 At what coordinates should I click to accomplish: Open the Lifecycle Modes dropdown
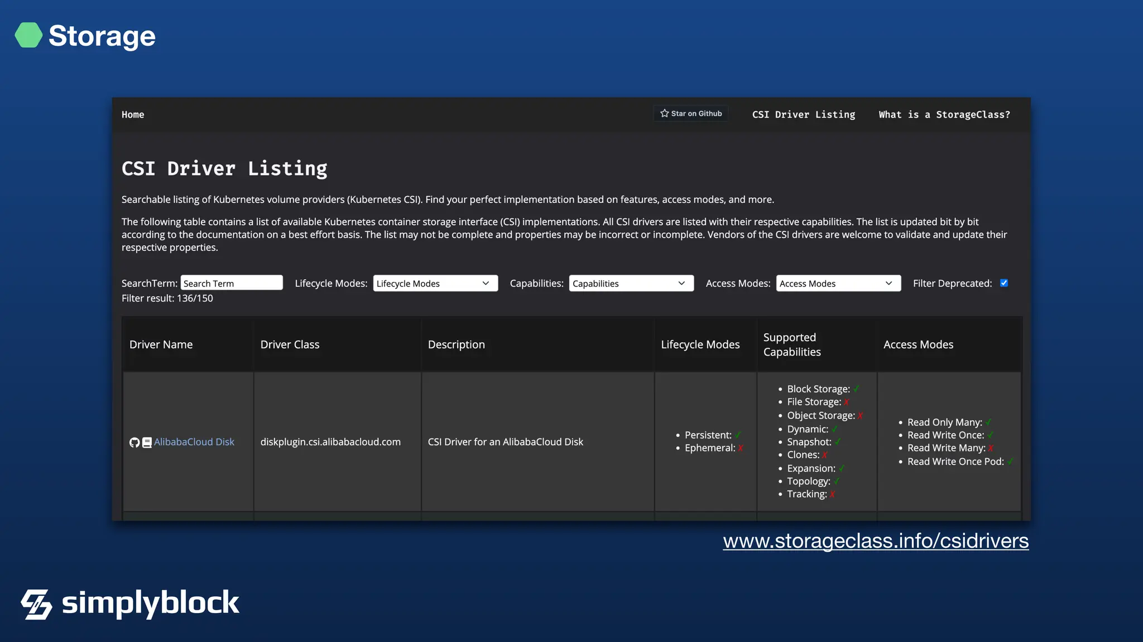click(x=435, y=284)
